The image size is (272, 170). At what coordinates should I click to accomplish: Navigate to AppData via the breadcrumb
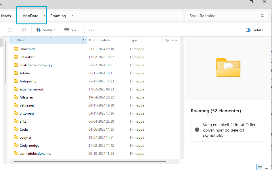(x=31, y=16)
